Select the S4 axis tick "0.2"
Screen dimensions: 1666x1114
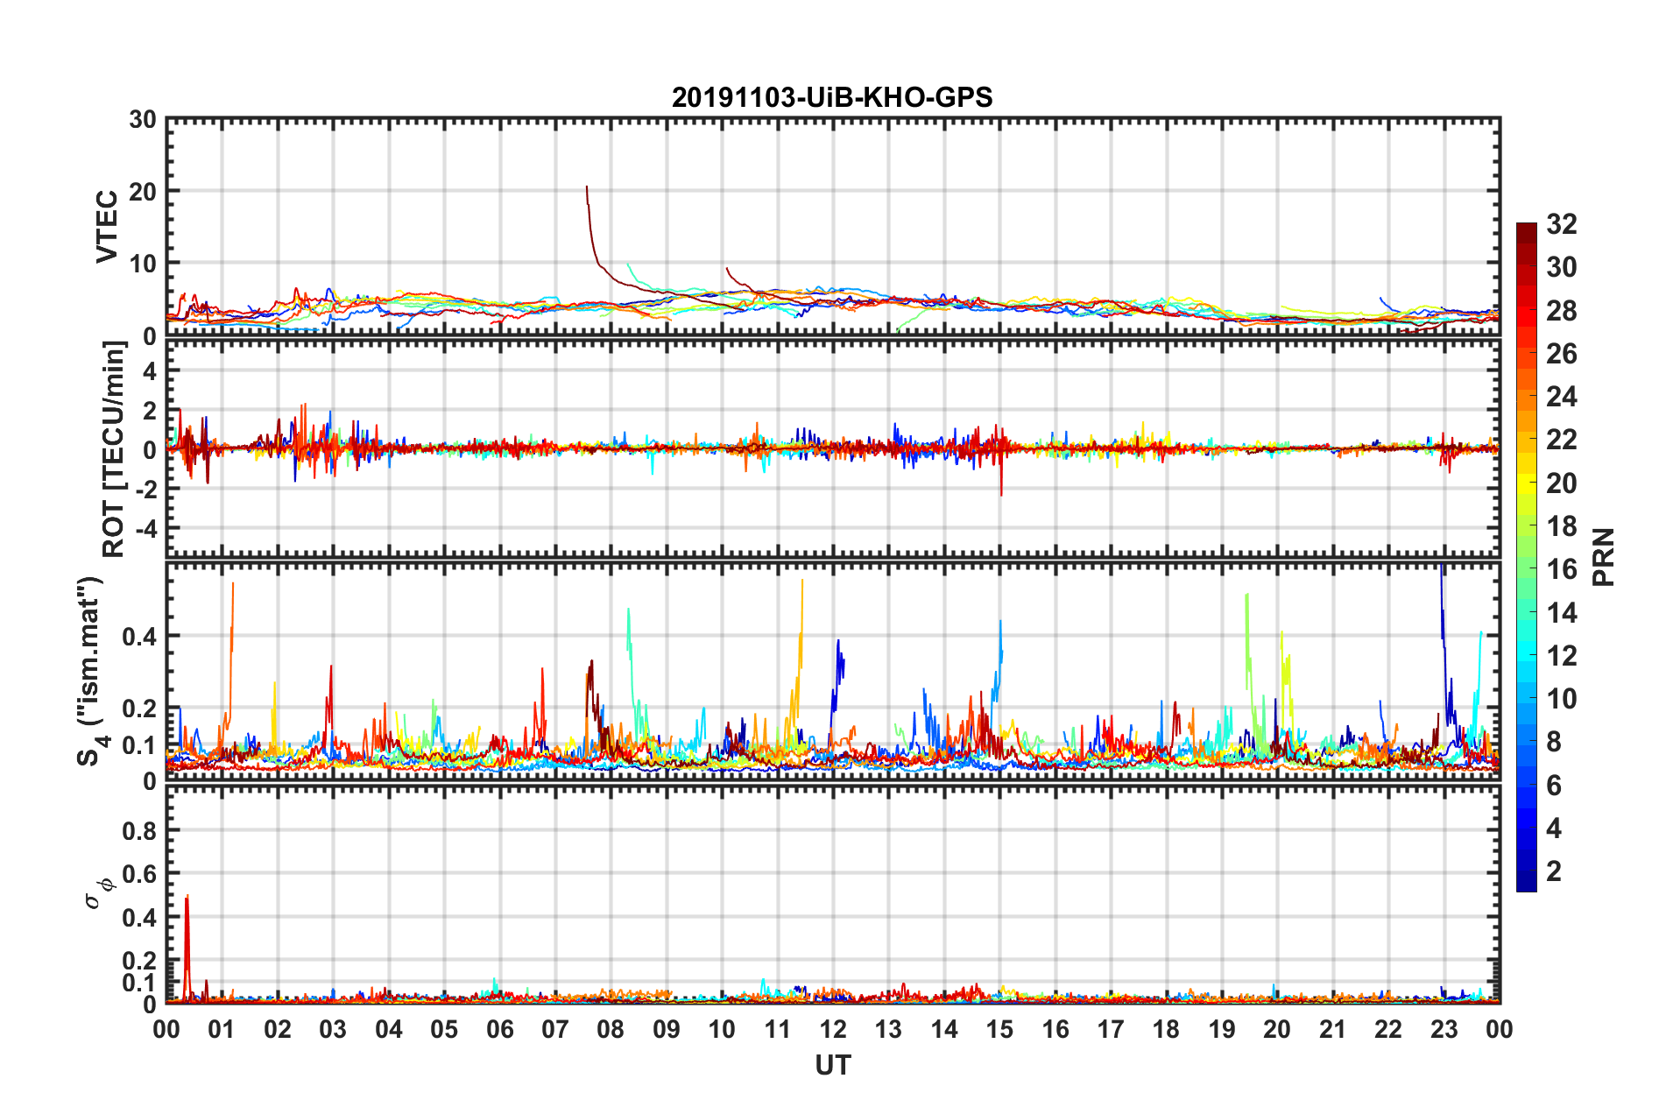point(140,709)
